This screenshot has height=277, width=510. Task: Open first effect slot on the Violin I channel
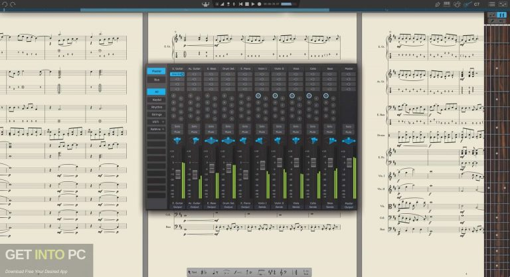click(262, 74)
